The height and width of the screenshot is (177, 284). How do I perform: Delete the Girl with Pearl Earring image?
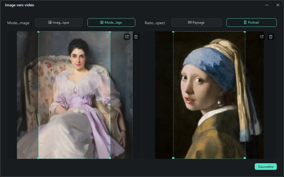click(x=270, y=37)
